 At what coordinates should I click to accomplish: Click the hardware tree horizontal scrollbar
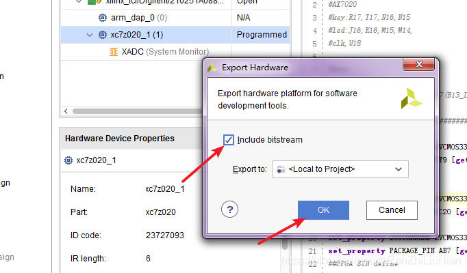[138, 111]
